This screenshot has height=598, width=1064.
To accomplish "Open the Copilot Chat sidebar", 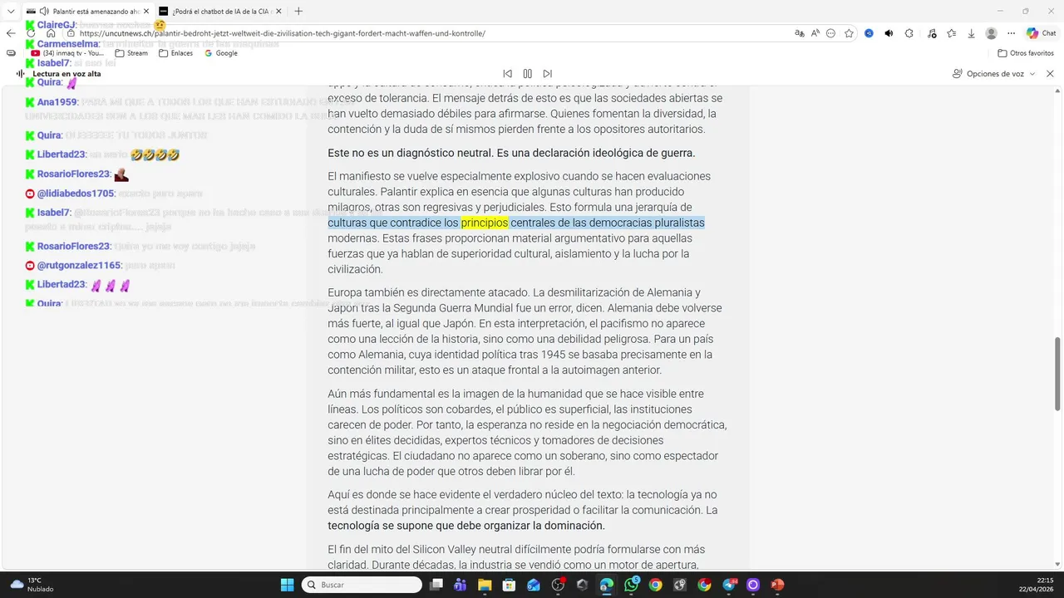I will [x=1042, y=33].
